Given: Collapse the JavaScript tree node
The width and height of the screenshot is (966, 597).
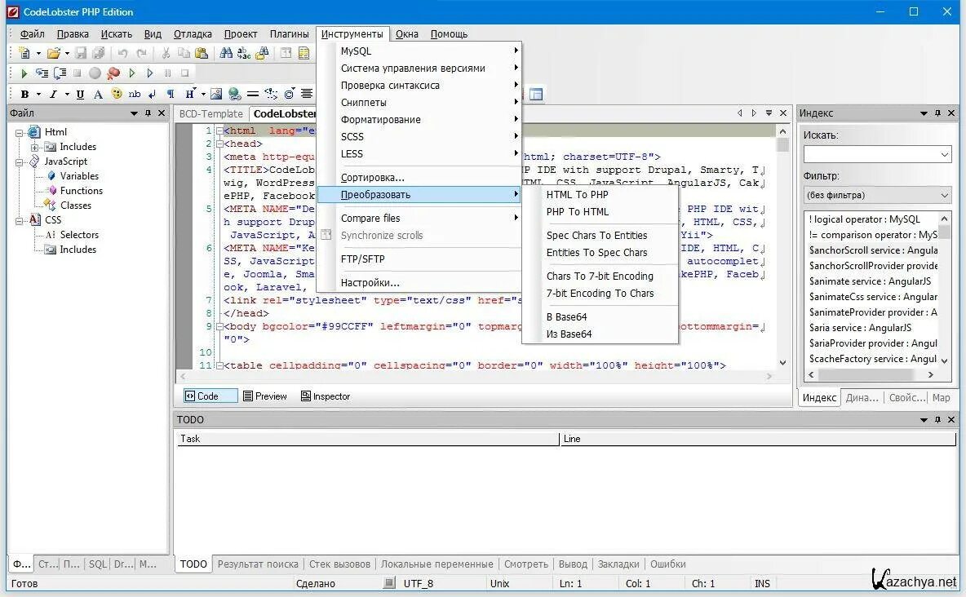Looking at the screenshot, I should point(19,162).
